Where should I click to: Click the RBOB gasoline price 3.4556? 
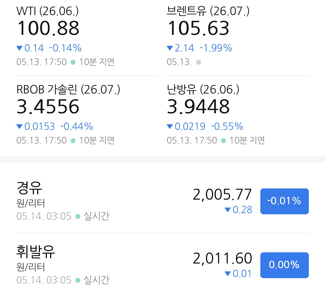(x=48, y=106)
